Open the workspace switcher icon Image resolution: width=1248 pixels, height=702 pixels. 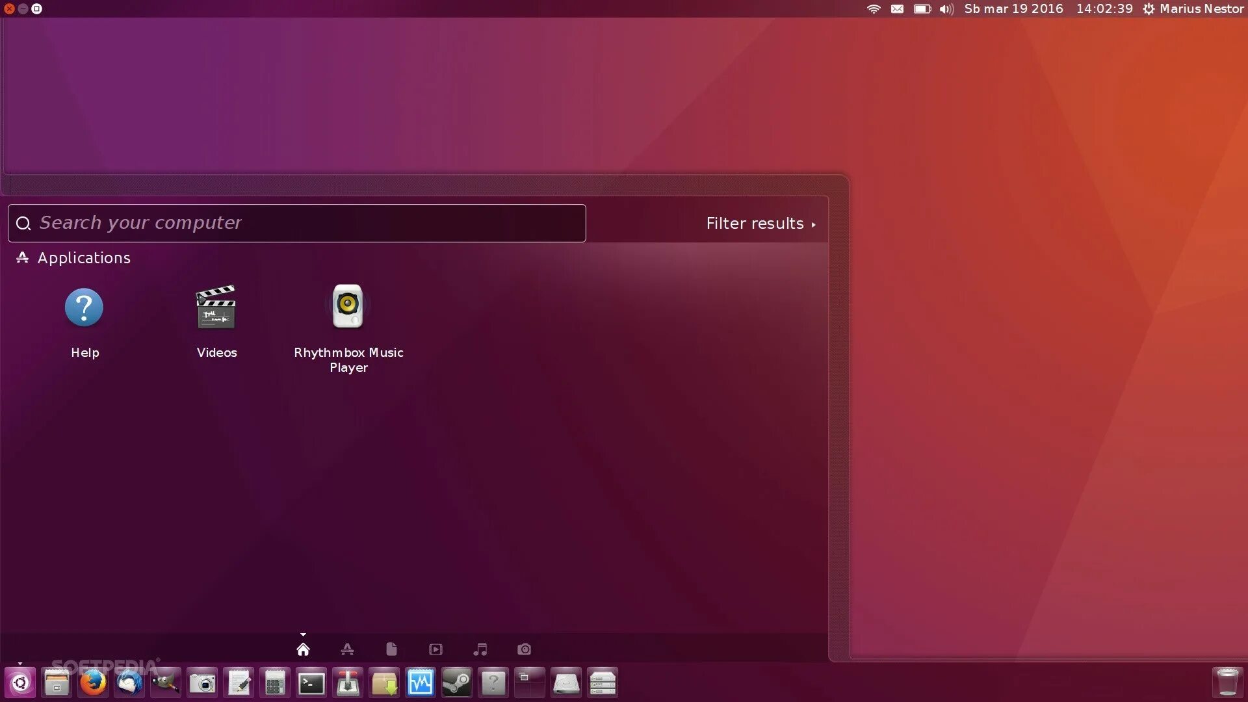[530, 682]
